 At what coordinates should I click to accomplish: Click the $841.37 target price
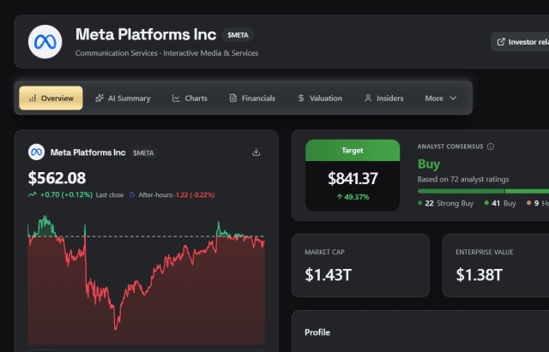(x=353, y=179)
